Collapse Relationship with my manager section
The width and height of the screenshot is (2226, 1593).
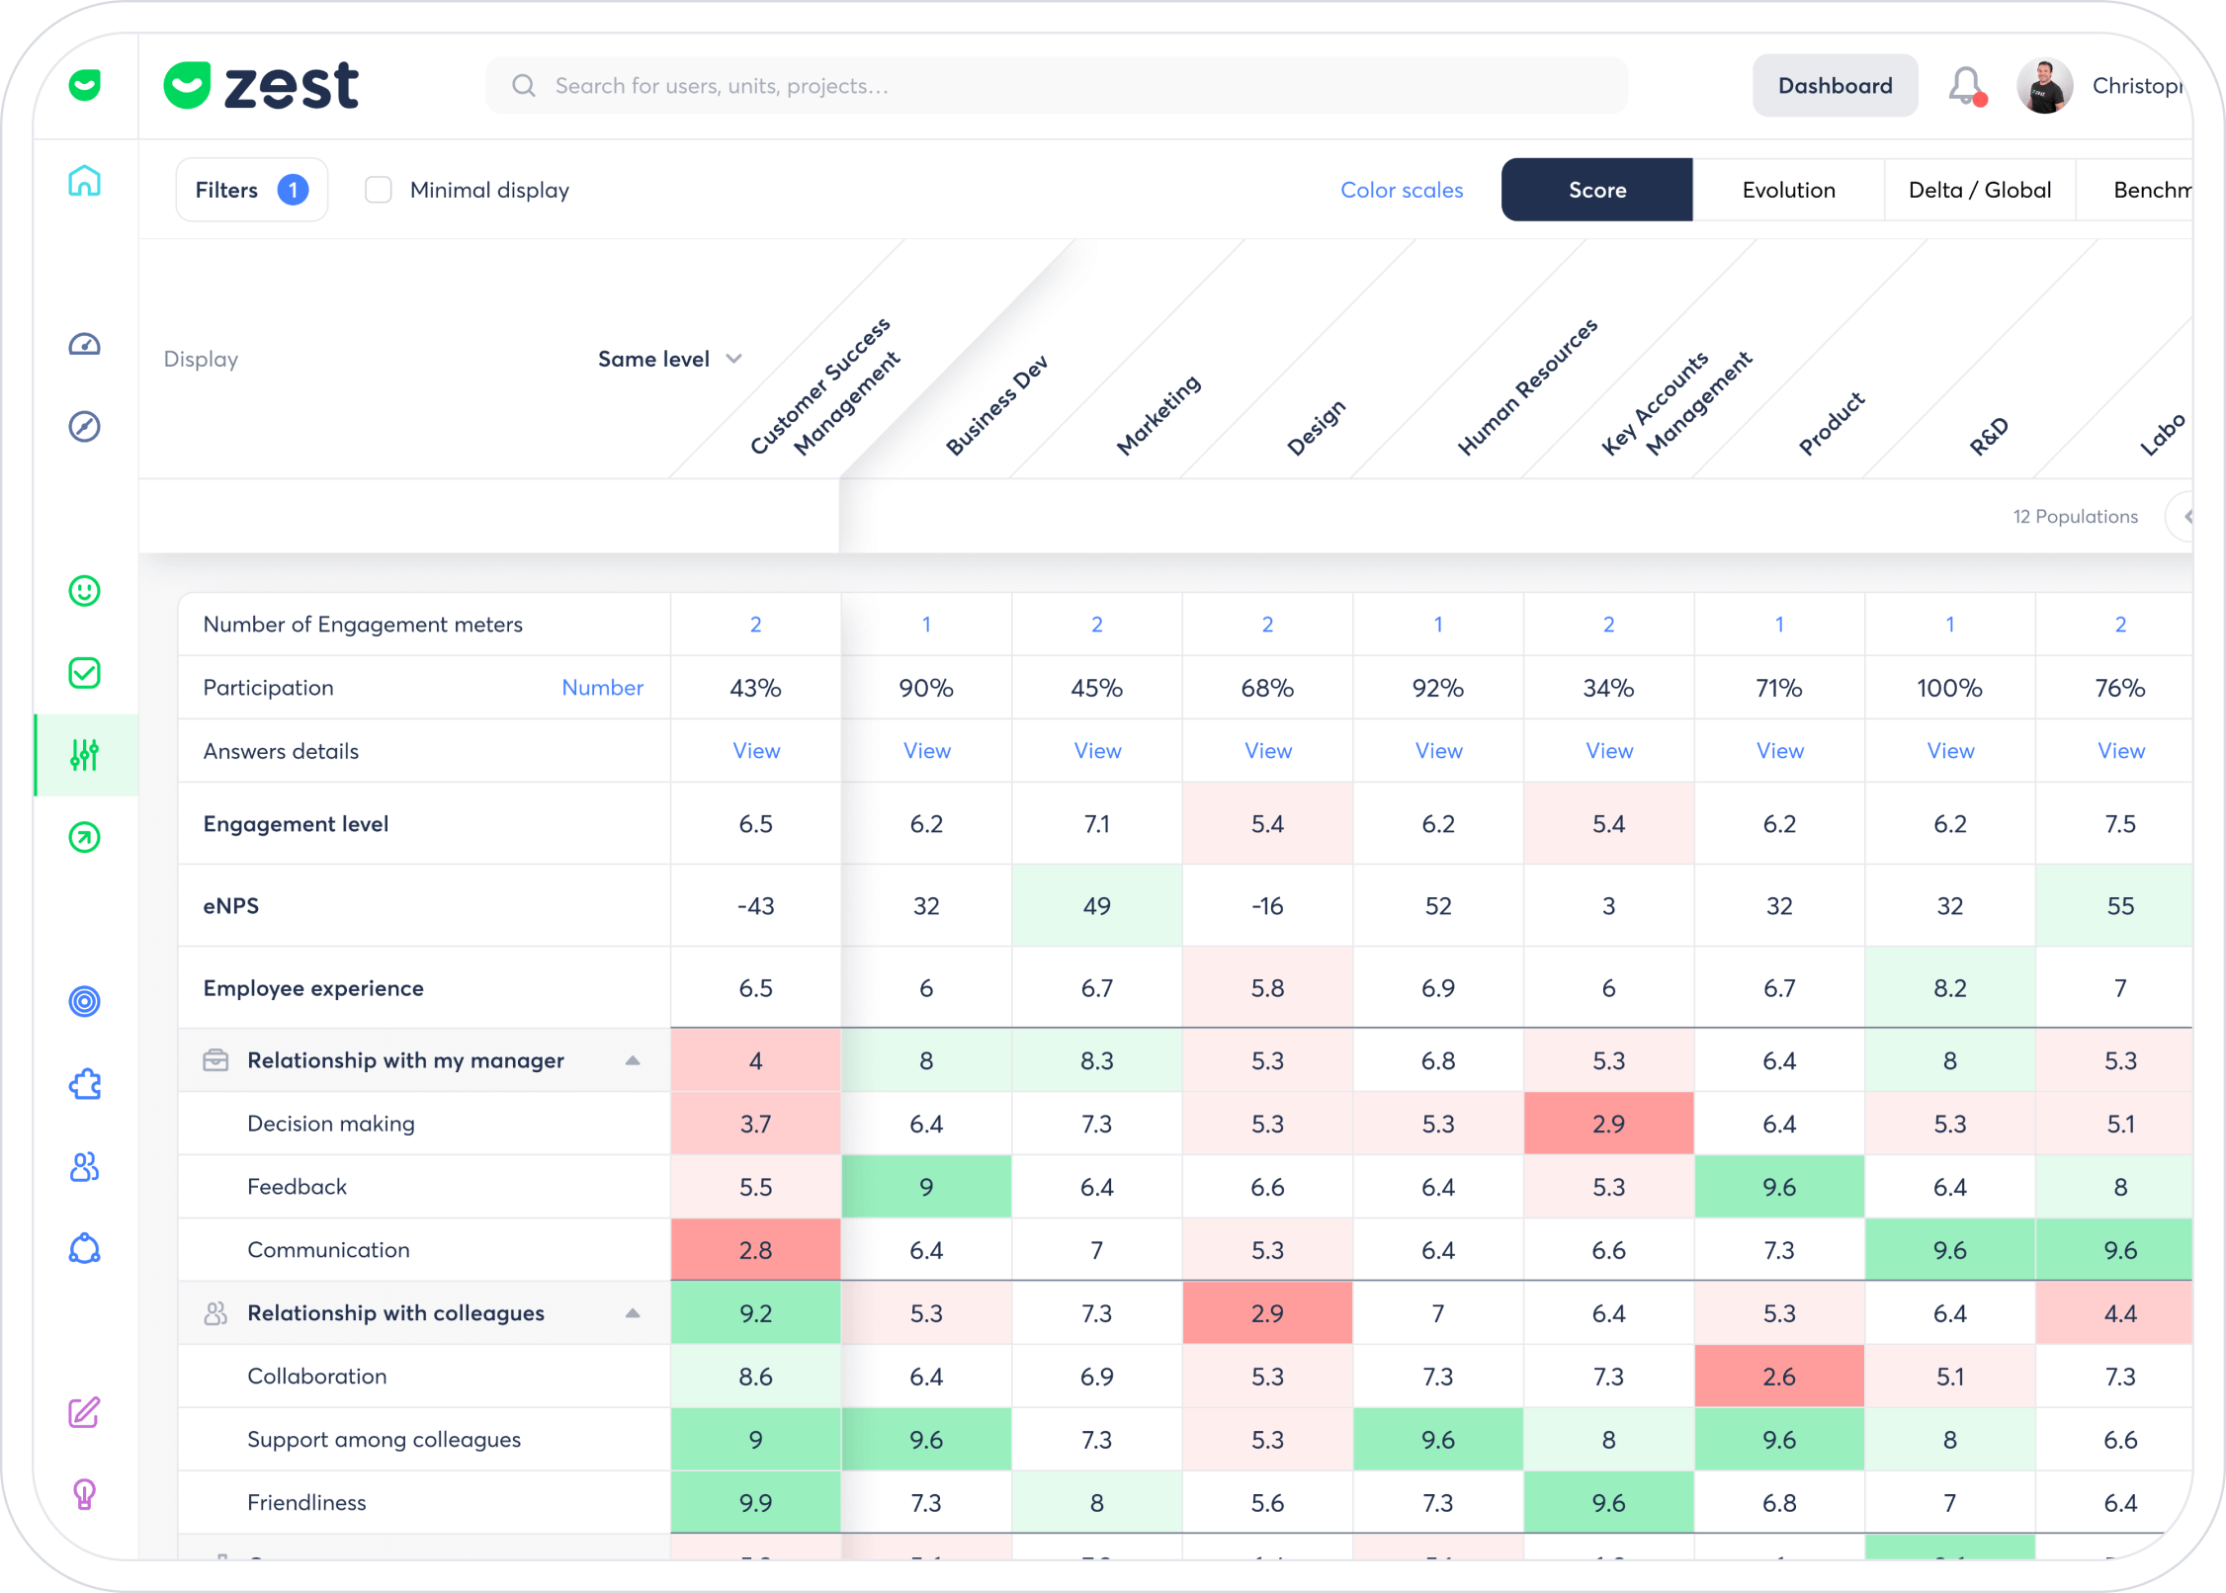(x=633, y=1060)
